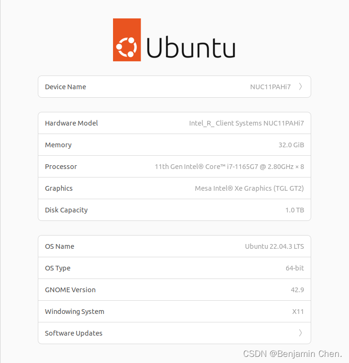The width and height of the screenshot is (349, 363).
Task: Open the Software Updates row
Action: click(x=174, y=333)
